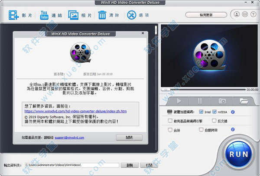Click the 關閉 button in About dialog
The height and width of the screenshot is (176, 260).
tap(129, 138)
